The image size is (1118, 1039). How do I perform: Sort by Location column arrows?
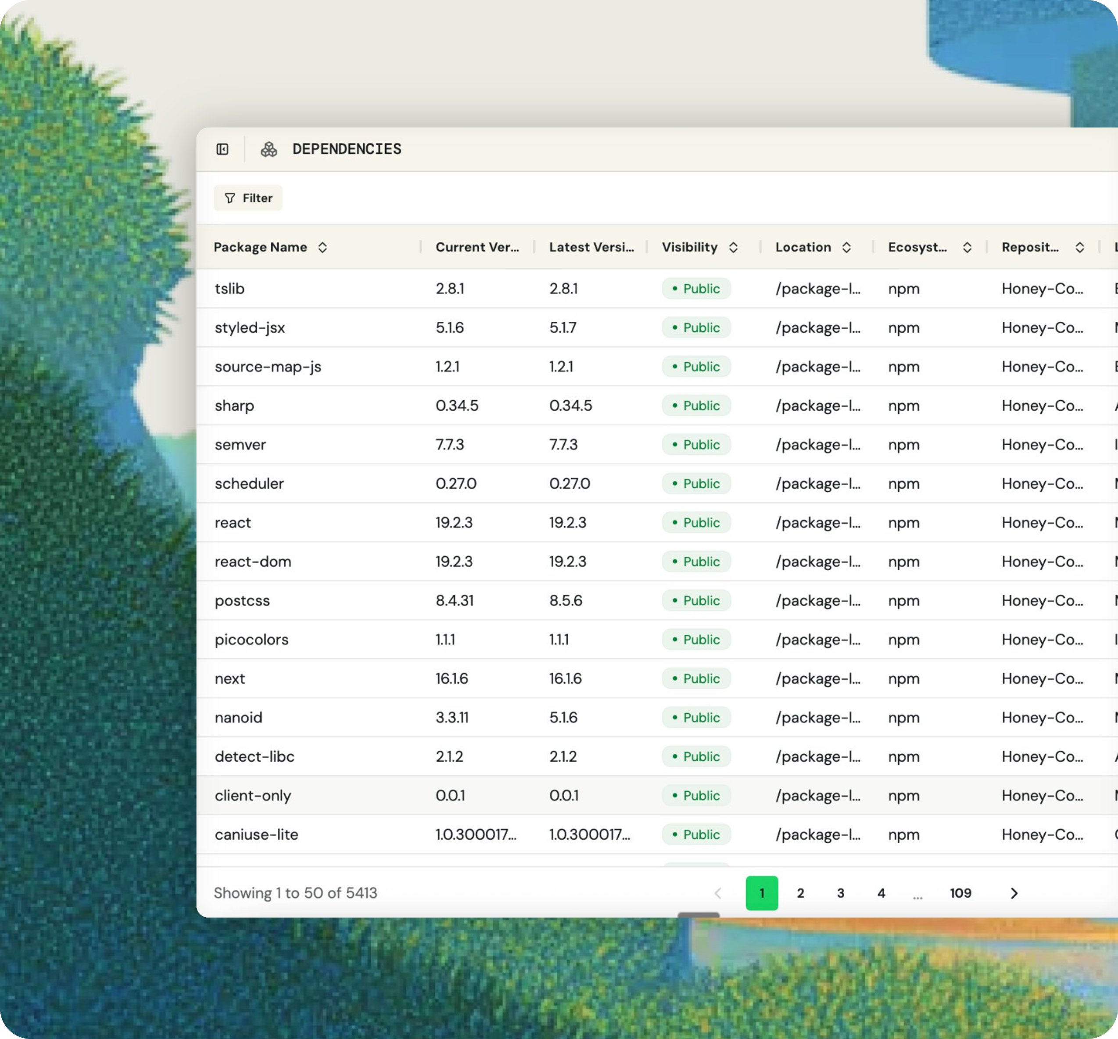[x=846, y=248]
